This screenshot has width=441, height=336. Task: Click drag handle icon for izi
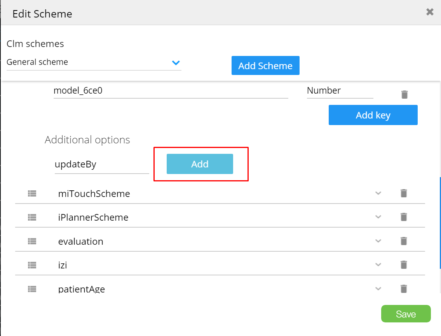coord(32,265)
